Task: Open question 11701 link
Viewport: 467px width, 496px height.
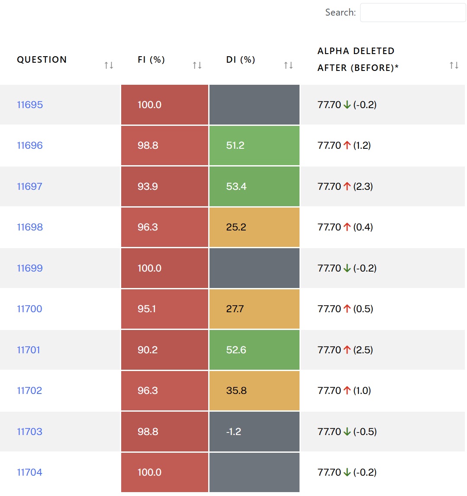Action: 29,350
